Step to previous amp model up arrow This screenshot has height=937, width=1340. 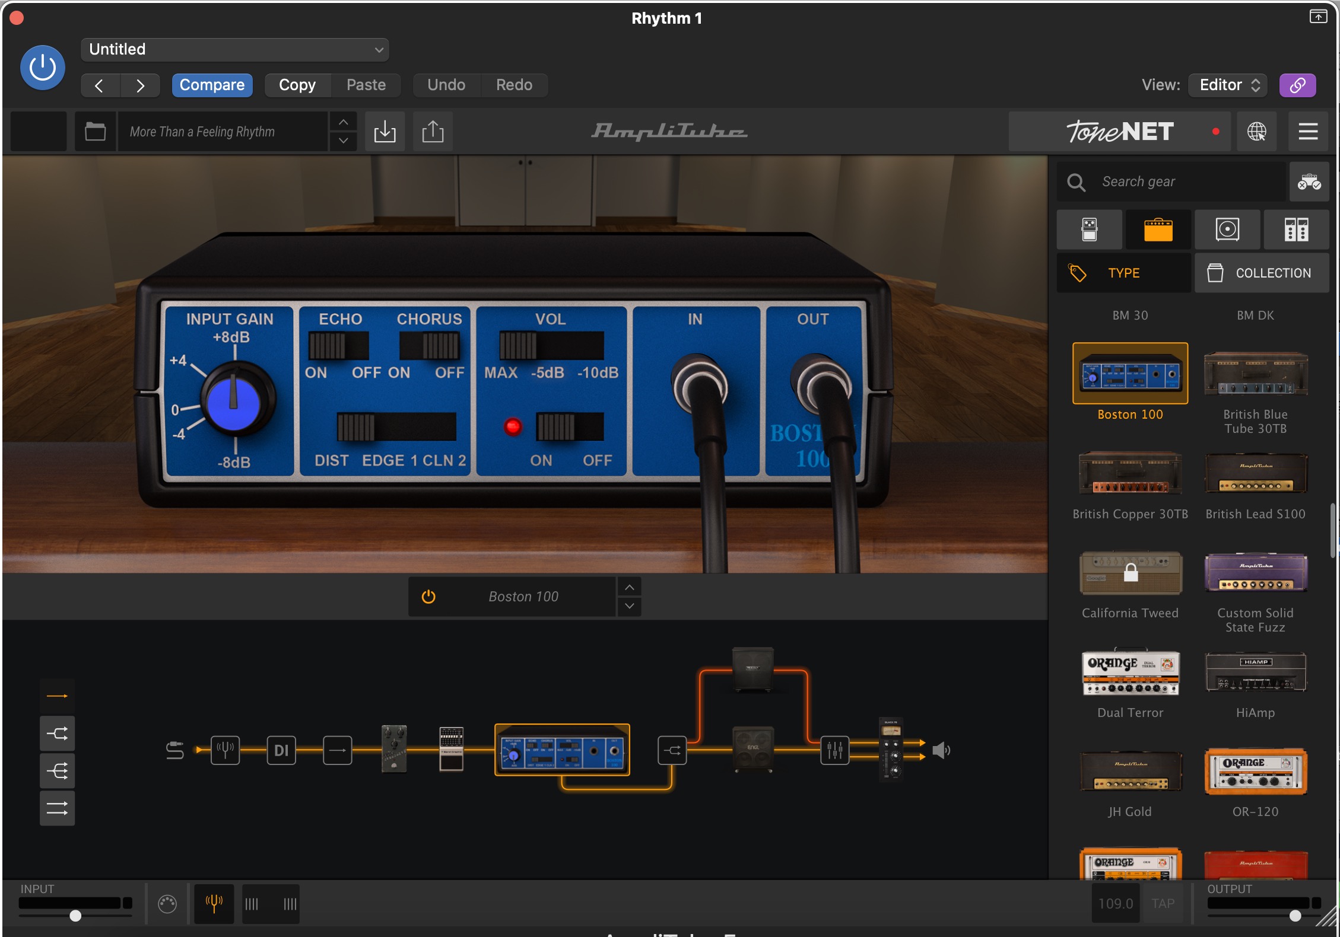click(629, 587)
